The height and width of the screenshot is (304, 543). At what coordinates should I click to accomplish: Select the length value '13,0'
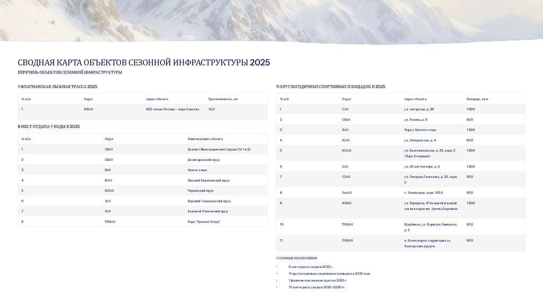211,109
